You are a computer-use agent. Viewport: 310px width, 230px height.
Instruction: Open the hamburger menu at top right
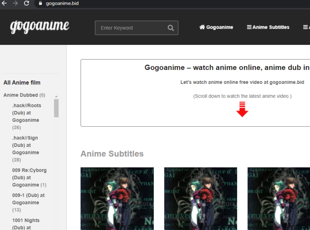pos(305,27)
